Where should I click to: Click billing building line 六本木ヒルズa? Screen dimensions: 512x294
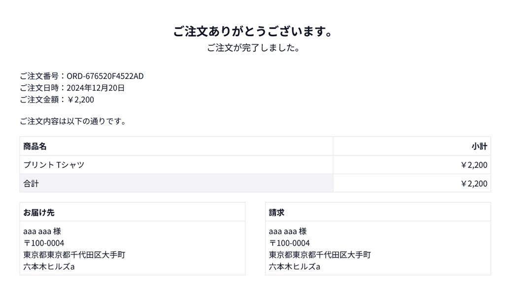[x=295, y=266]
